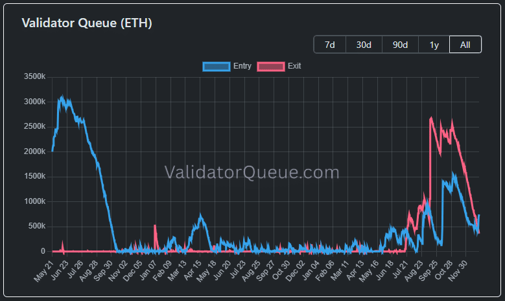Click the 1500k y-axis label

coord(35,176)
